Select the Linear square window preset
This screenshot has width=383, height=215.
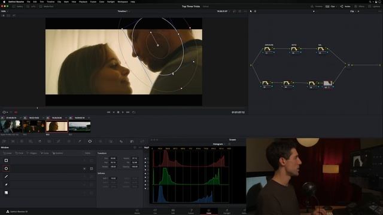pos(6,161)
